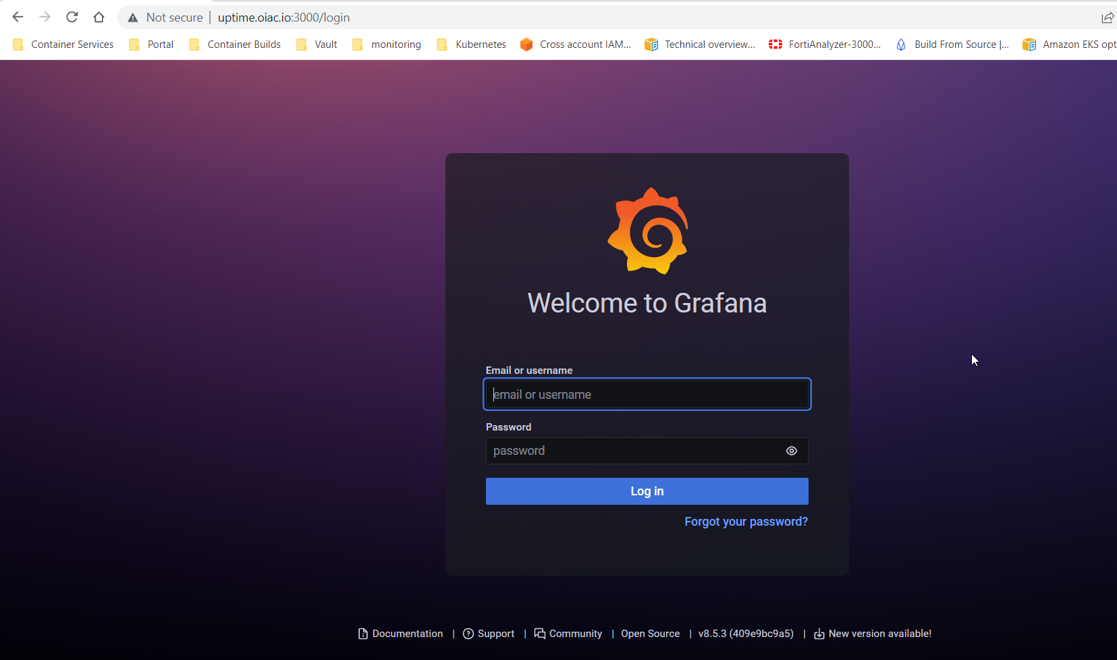1117x660 pixels.
Task: Open the FortiAnalyzer-3000 bookmark
Action: (825, 45)
